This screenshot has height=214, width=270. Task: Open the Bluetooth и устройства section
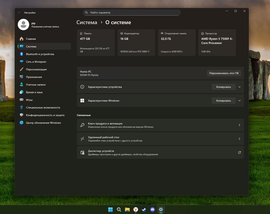[40, 54]
